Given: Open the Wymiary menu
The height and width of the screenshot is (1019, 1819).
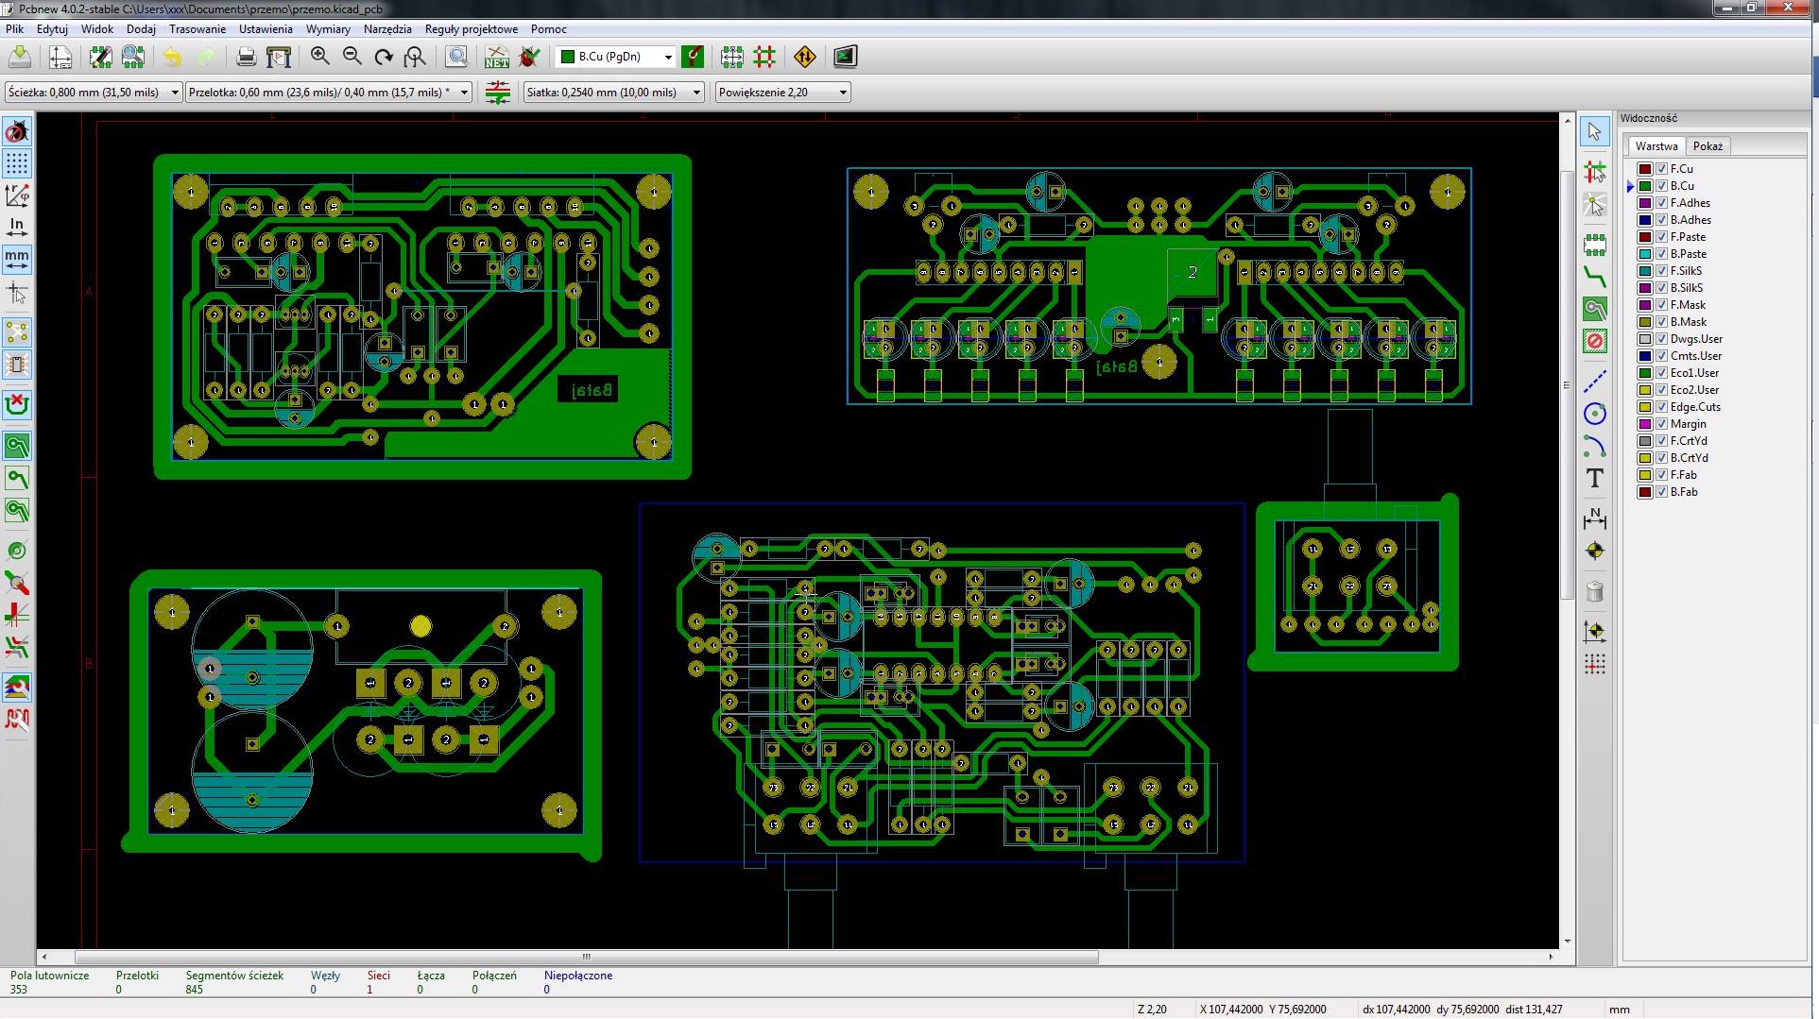Looking at the screenshot, I should point(328,29).
